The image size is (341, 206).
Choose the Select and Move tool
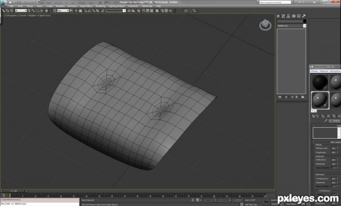(47, 11)
